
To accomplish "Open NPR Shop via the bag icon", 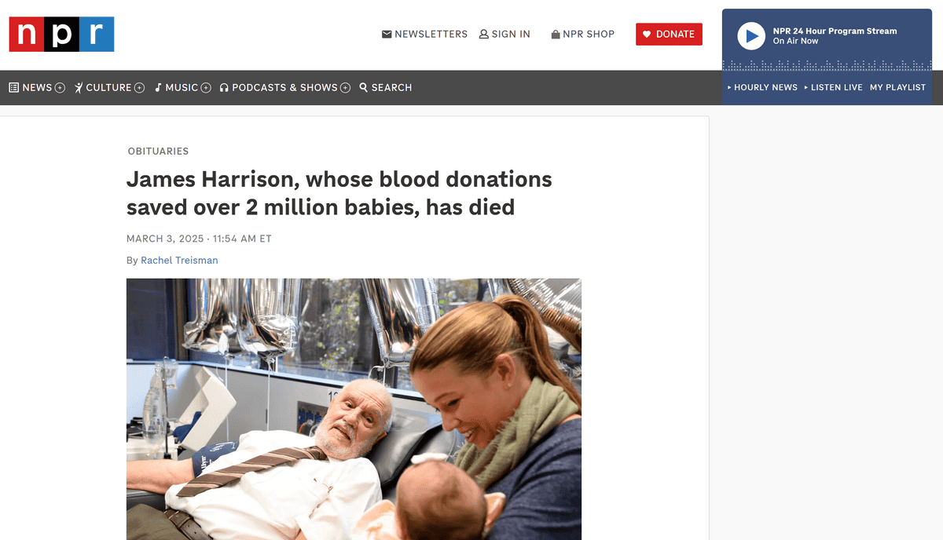I will [x=556, y=35].
